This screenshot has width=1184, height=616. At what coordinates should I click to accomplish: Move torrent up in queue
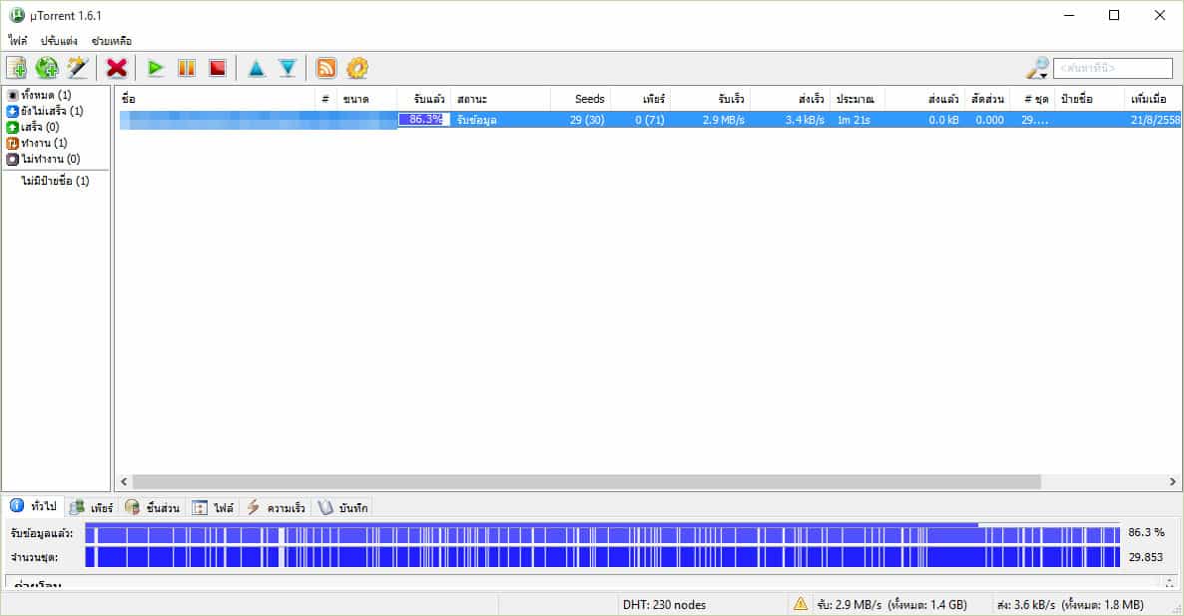point(257,68)
